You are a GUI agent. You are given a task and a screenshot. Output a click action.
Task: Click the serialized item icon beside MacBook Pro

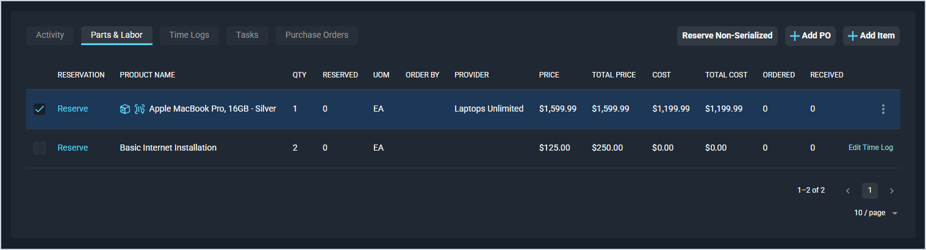(140, 109)
